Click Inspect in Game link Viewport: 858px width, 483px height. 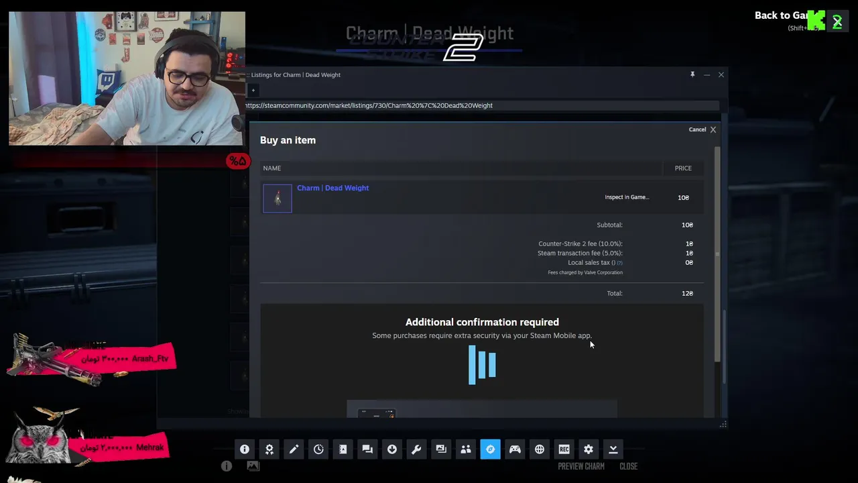[627, 197]
